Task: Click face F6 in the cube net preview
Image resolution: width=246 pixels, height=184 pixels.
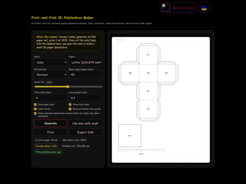Action: coord(166,73)
